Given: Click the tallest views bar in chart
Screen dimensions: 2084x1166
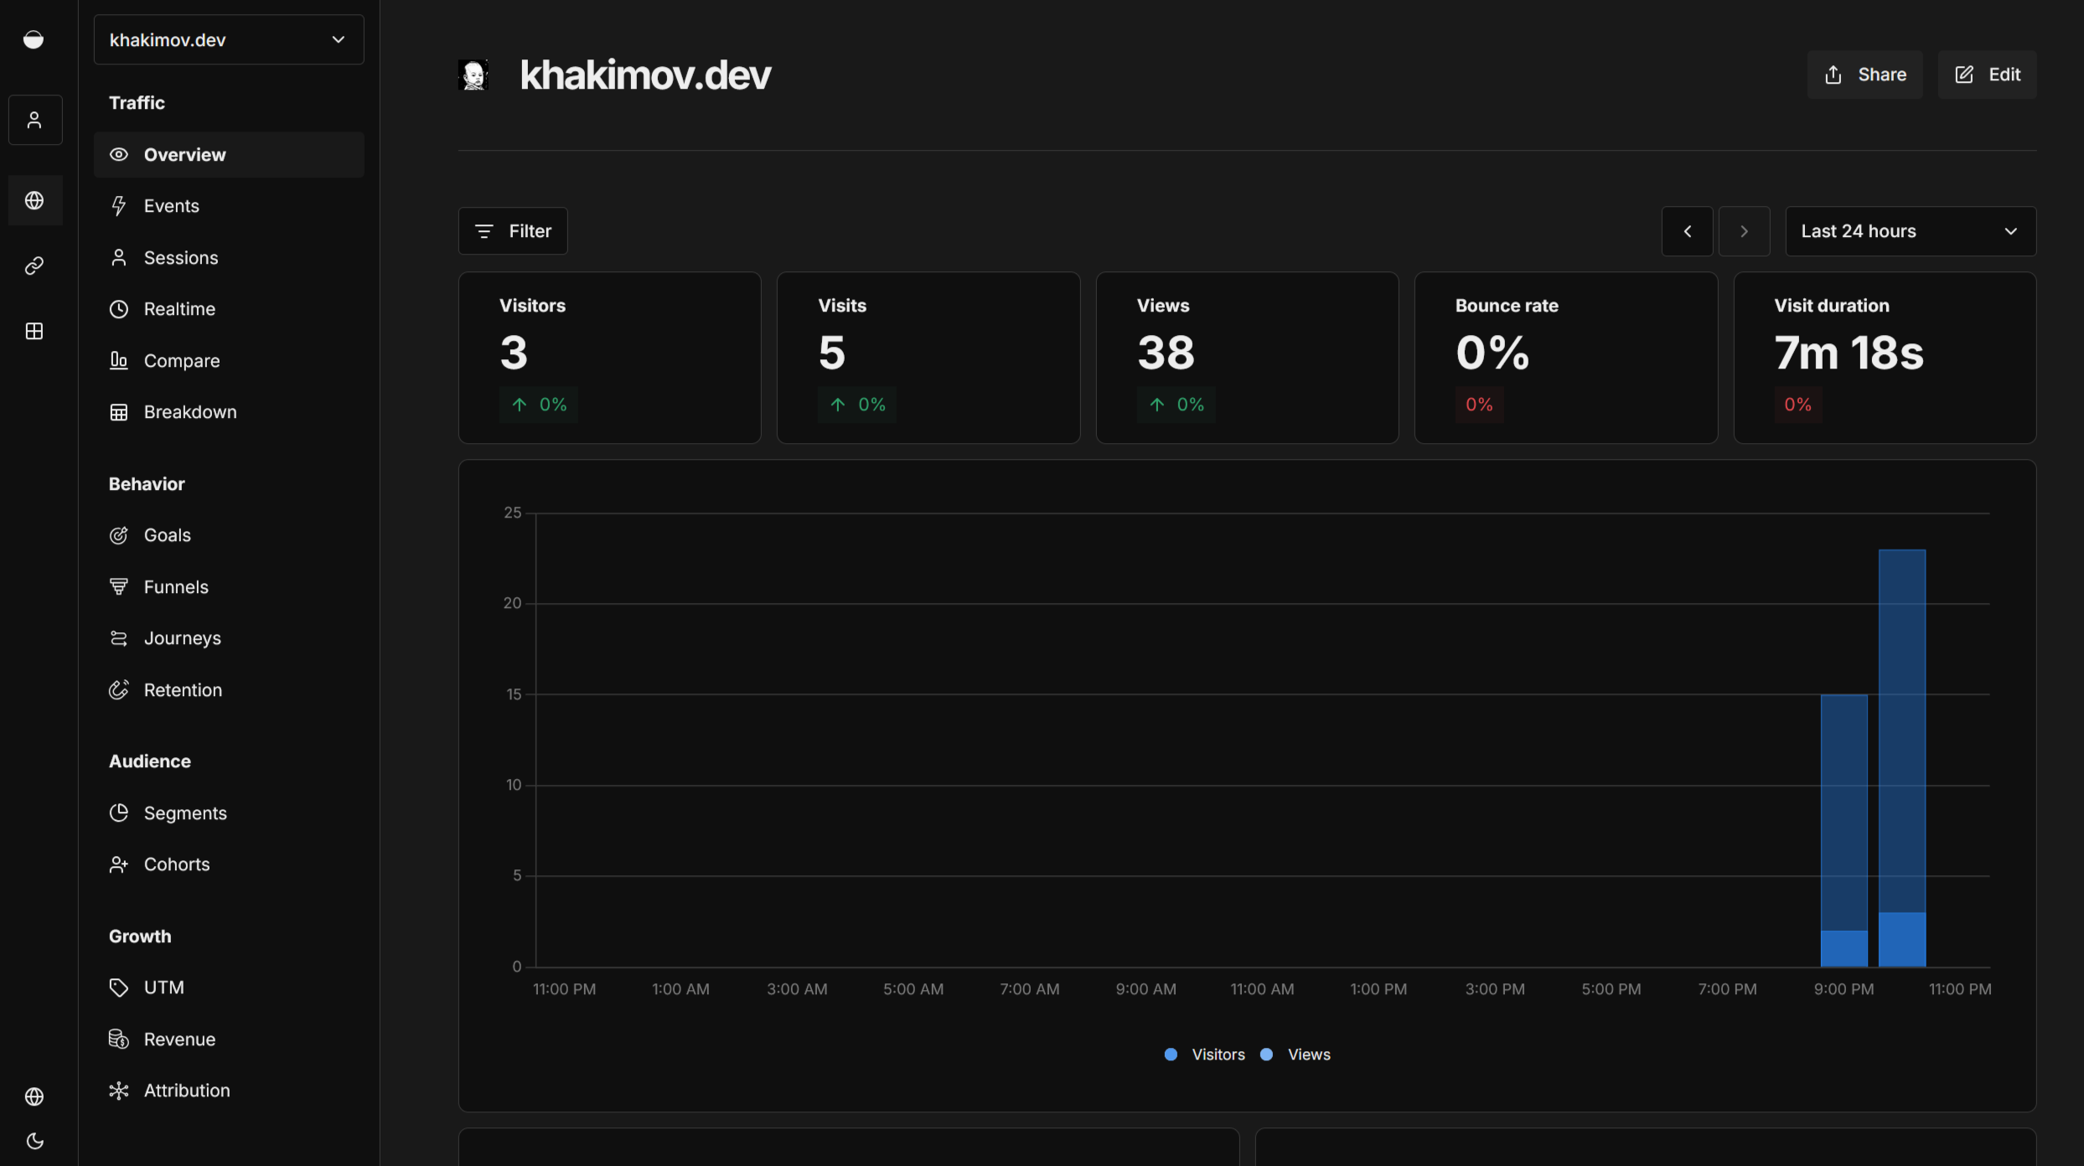Looking at the screenshot, I should [1901, 729].
